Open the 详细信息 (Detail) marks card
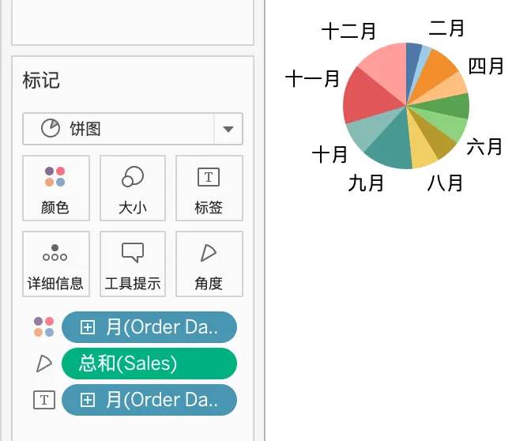The width and height of the screenshot is (531, 441). [56, 264]
